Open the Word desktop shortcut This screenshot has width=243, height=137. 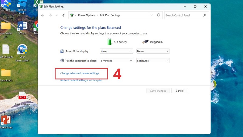(x=22, y=27)
